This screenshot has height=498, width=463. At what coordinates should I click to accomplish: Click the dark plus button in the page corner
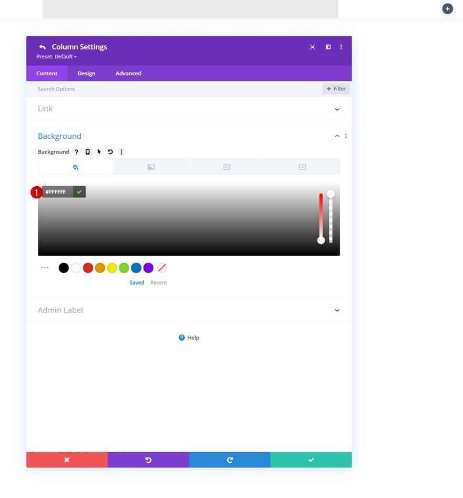447,9
